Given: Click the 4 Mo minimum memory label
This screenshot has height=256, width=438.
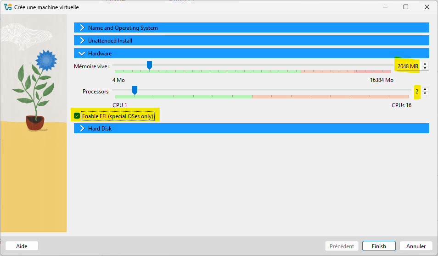Looking at the screenshot, I should click(118, 80).
